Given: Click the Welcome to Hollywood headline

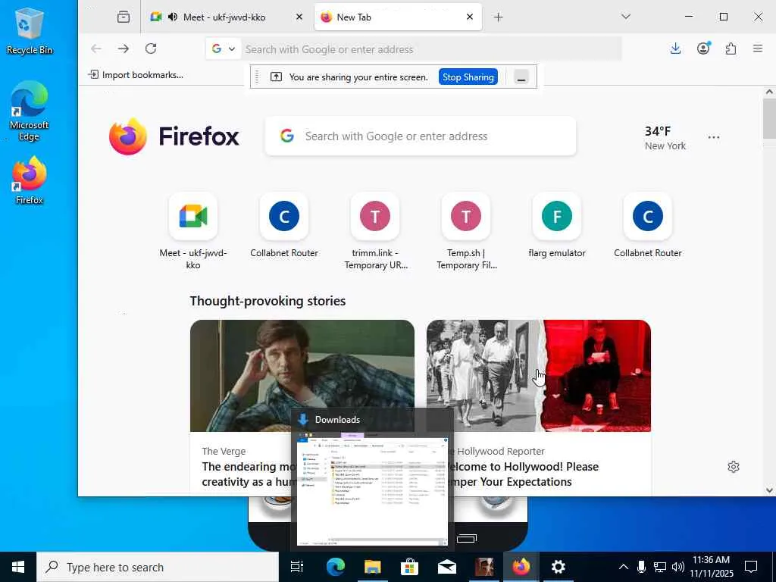Looking at the screenshot, I should point(526,474).
